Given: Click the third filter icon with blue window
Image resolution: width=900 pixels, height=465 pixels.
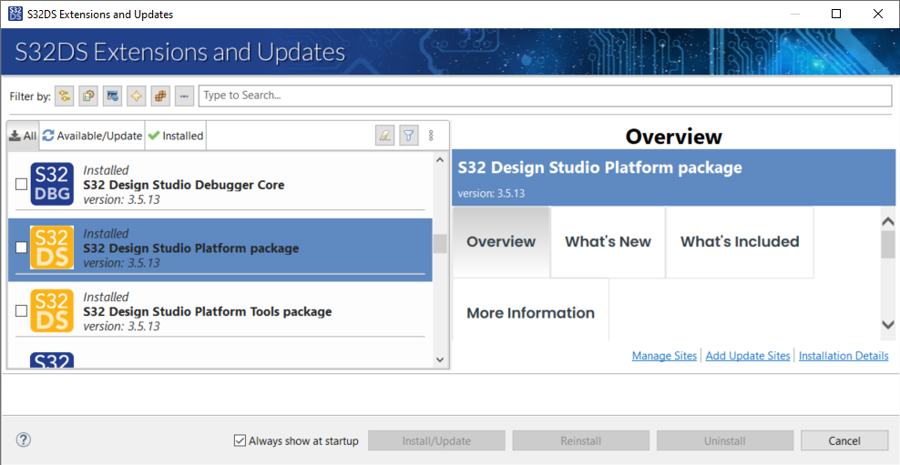Looking at the screenshot, I should (113, 96).
